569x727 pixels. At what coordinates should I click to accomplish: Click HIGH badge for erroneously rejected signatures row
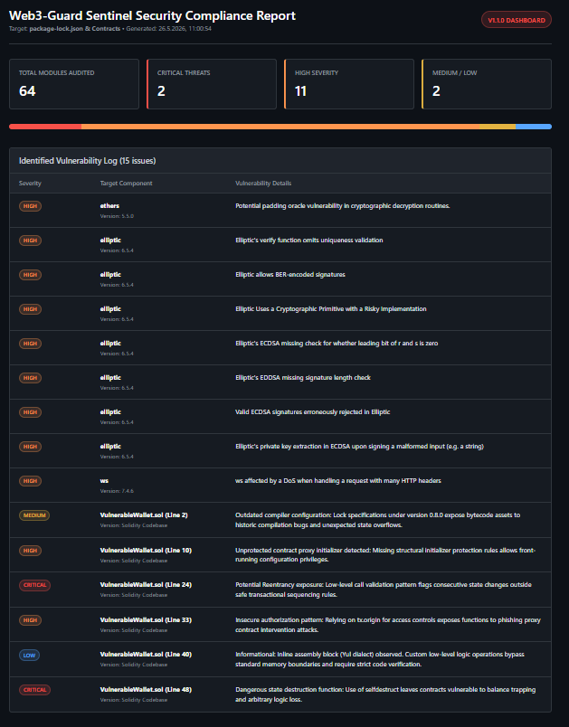(x=30, y=411)
